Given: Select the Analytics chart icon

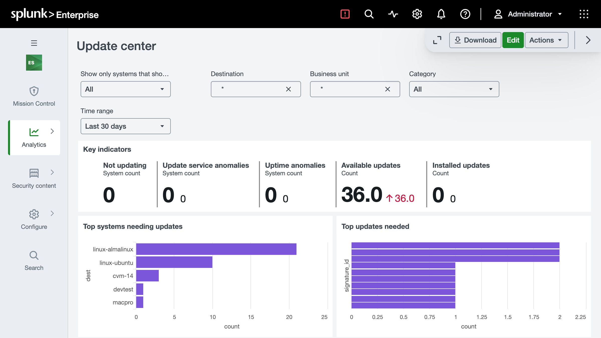Looking at the screenshot, I should coord(34,132).
